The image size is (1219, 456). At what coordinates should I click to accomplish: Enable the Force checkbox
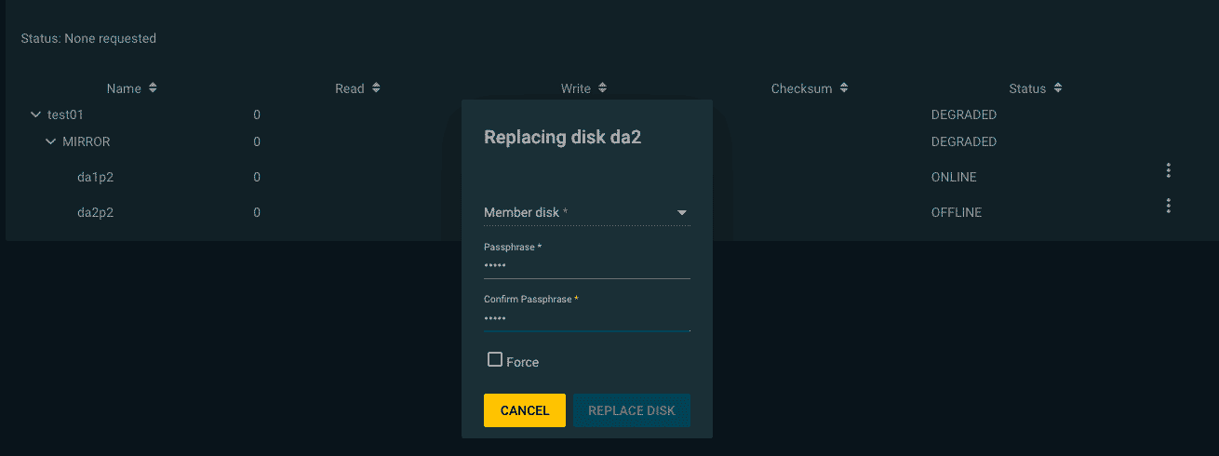[495, 359]
